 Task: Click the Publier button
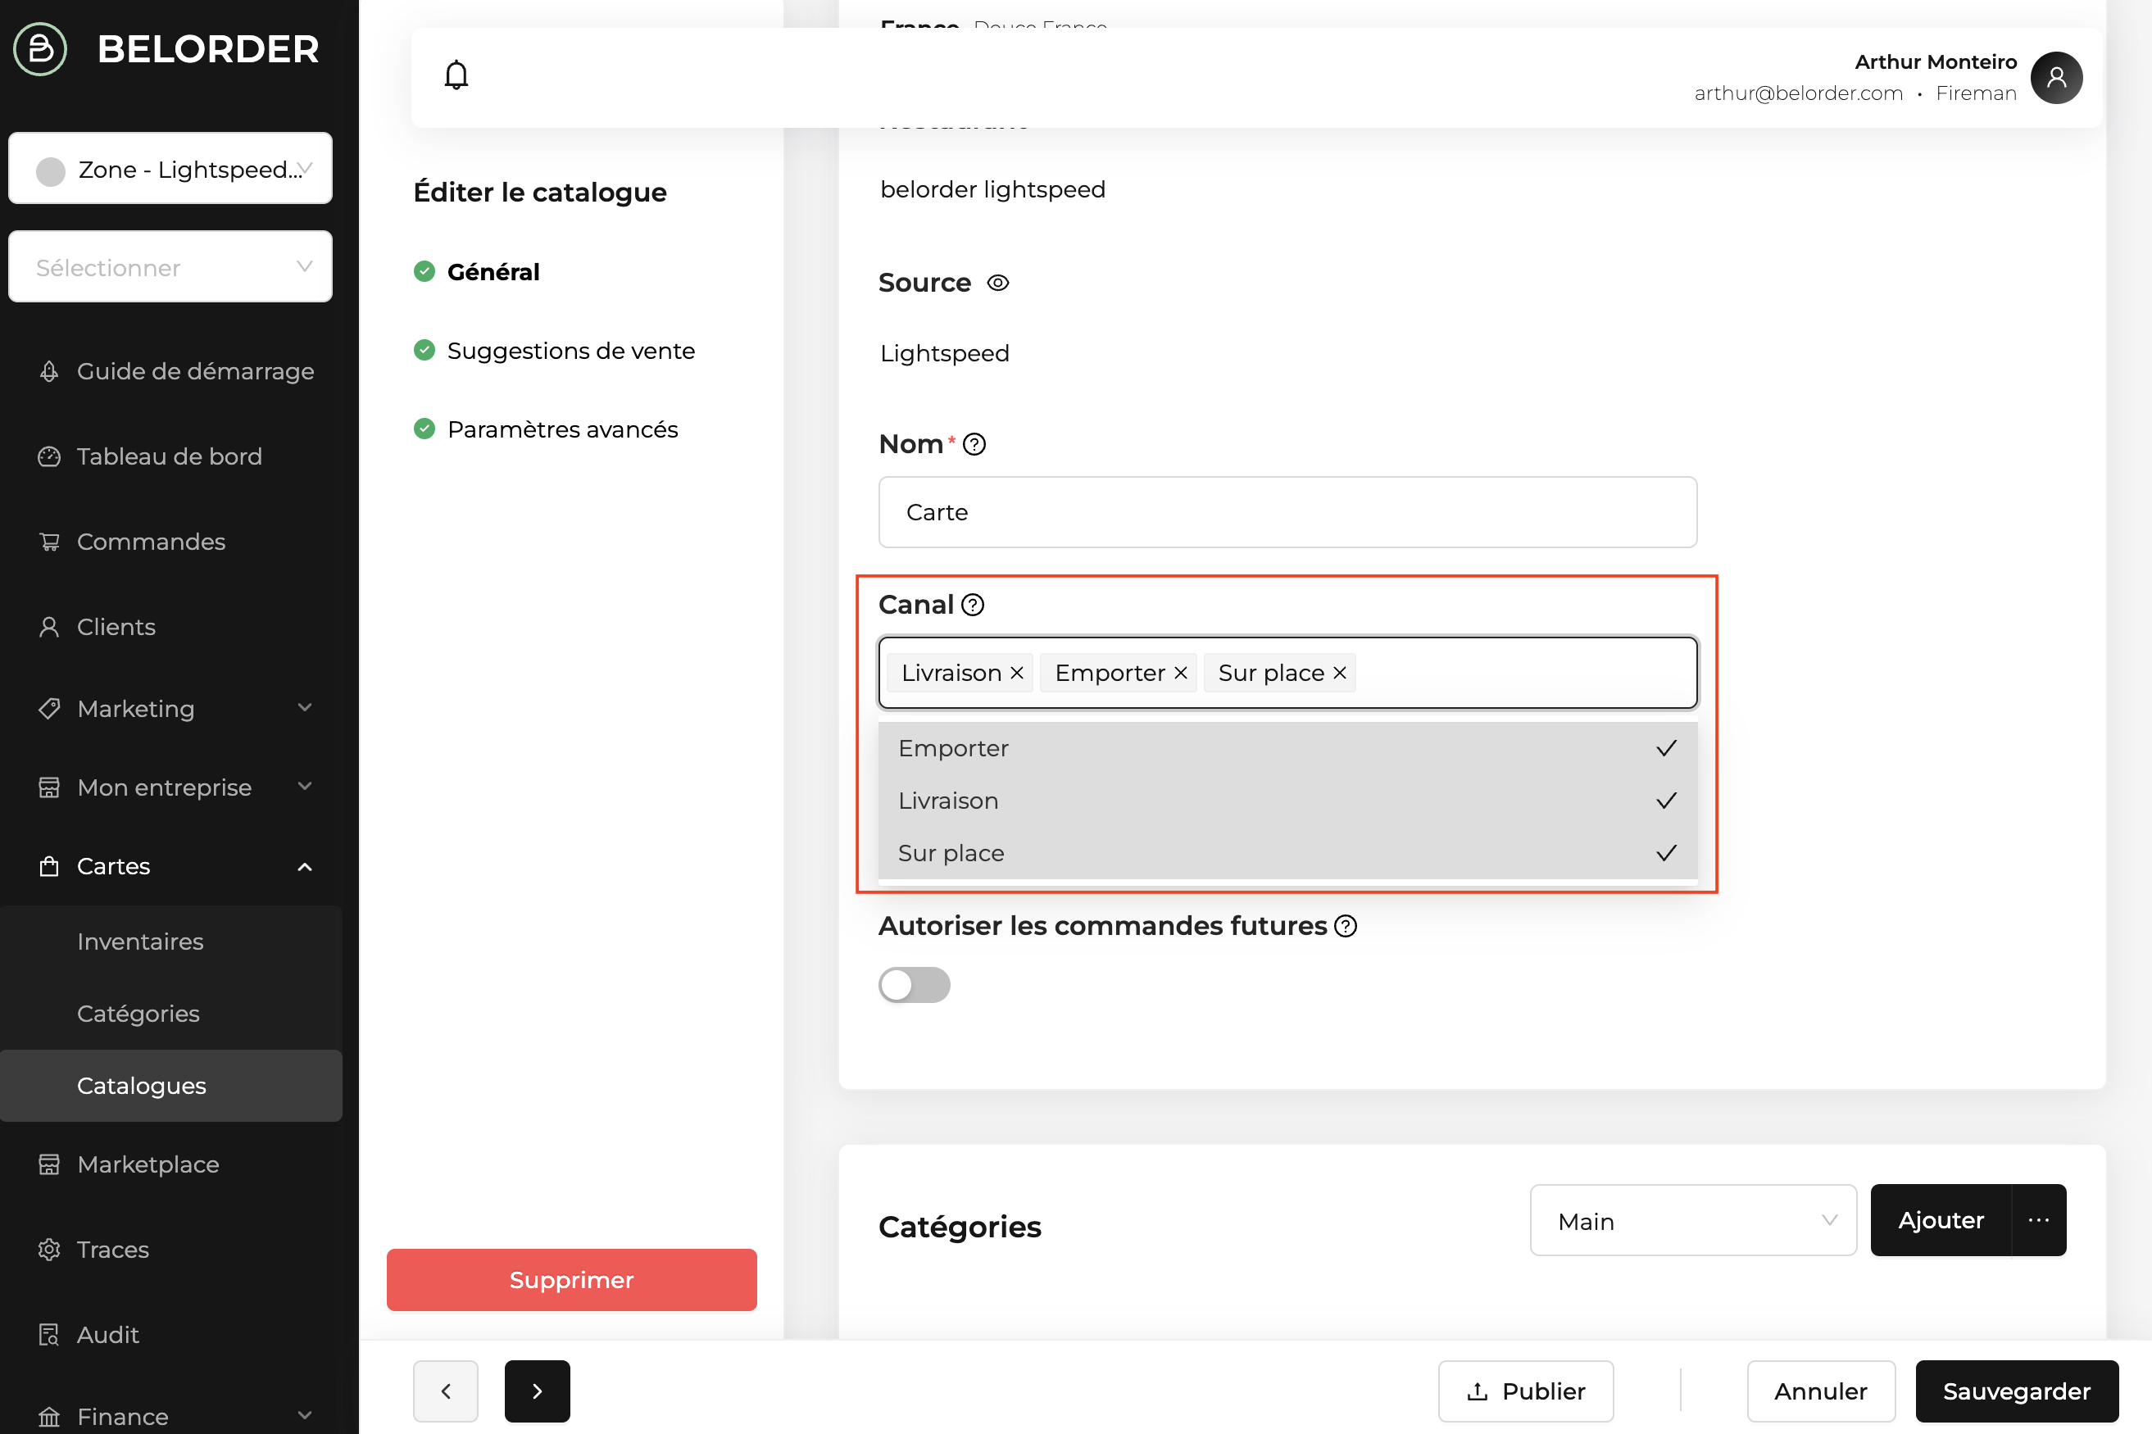1526,1391
